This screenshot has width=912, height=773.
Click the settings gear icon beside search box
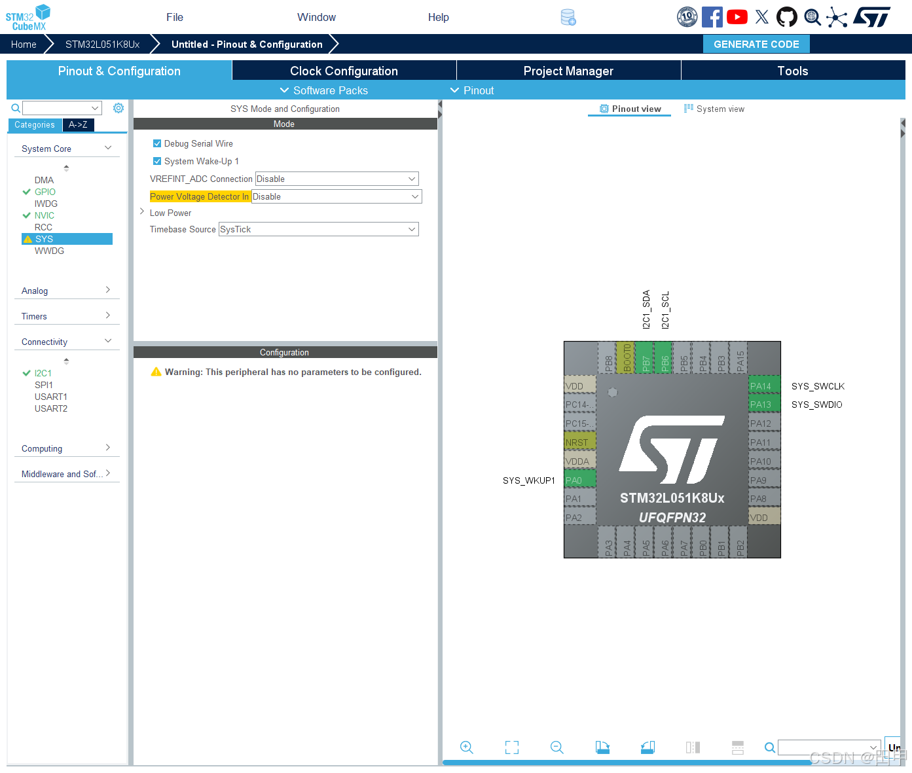(119, 108)
